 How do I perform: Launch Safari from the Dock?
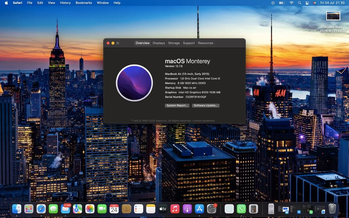41,209
